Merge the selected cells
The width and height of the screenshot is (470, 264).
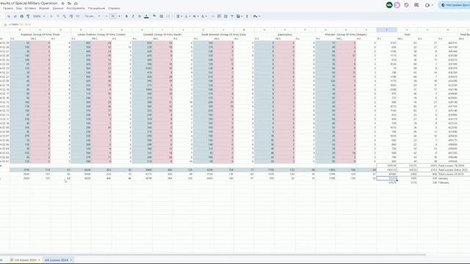[x=168, y=16]
